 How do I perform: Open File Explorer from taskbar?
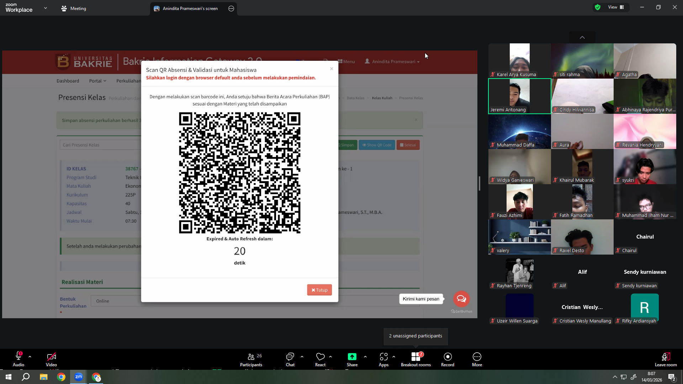coord(43,377)
